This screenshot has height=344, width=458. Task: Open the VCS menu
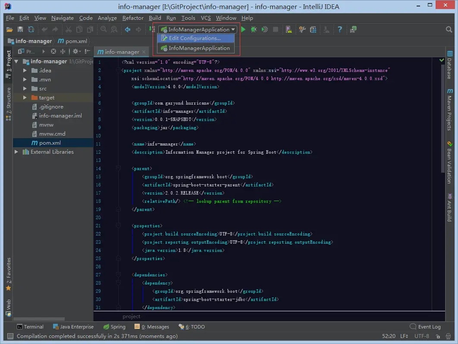click(206, 18)
